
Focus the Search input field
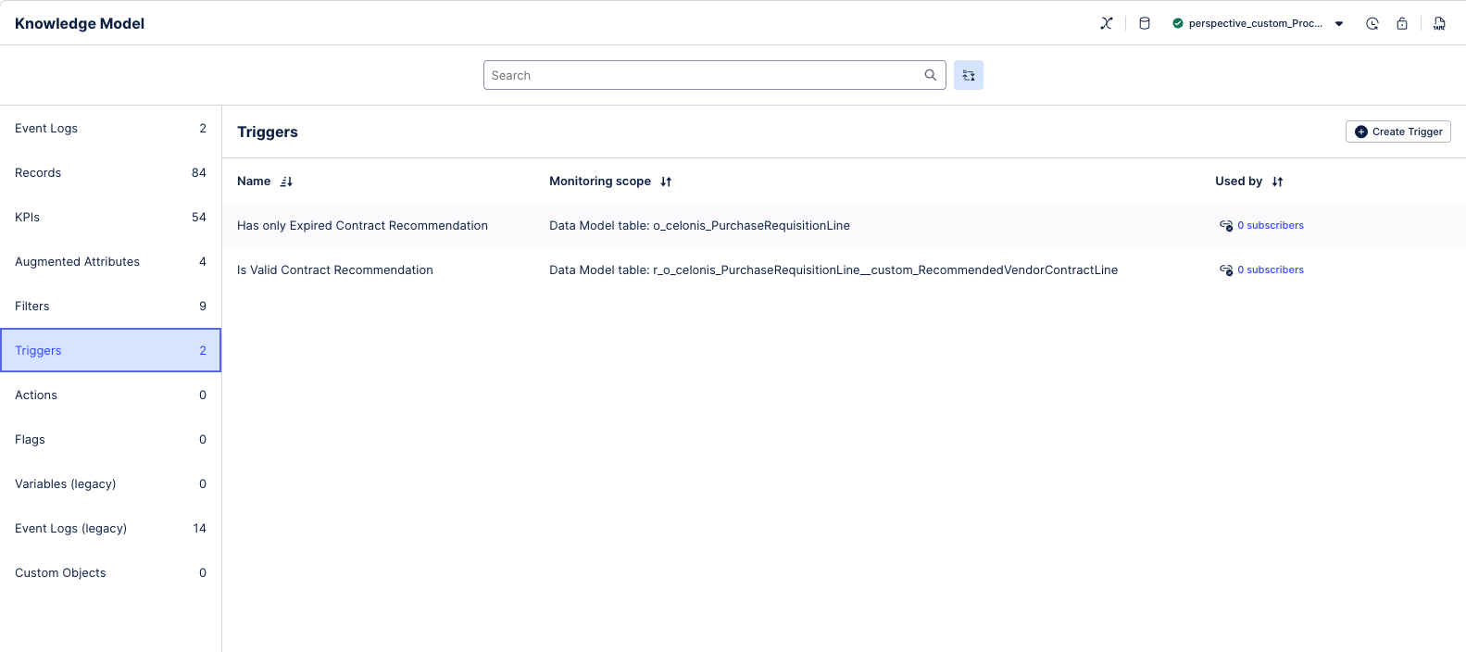[704, 75]
